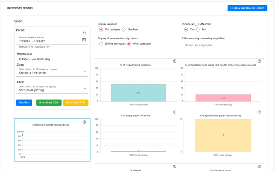This screenshot has height=172, width=275.
Task: Click the blue Confirm button
Action: pyautogui.click(x=24, y=102)
